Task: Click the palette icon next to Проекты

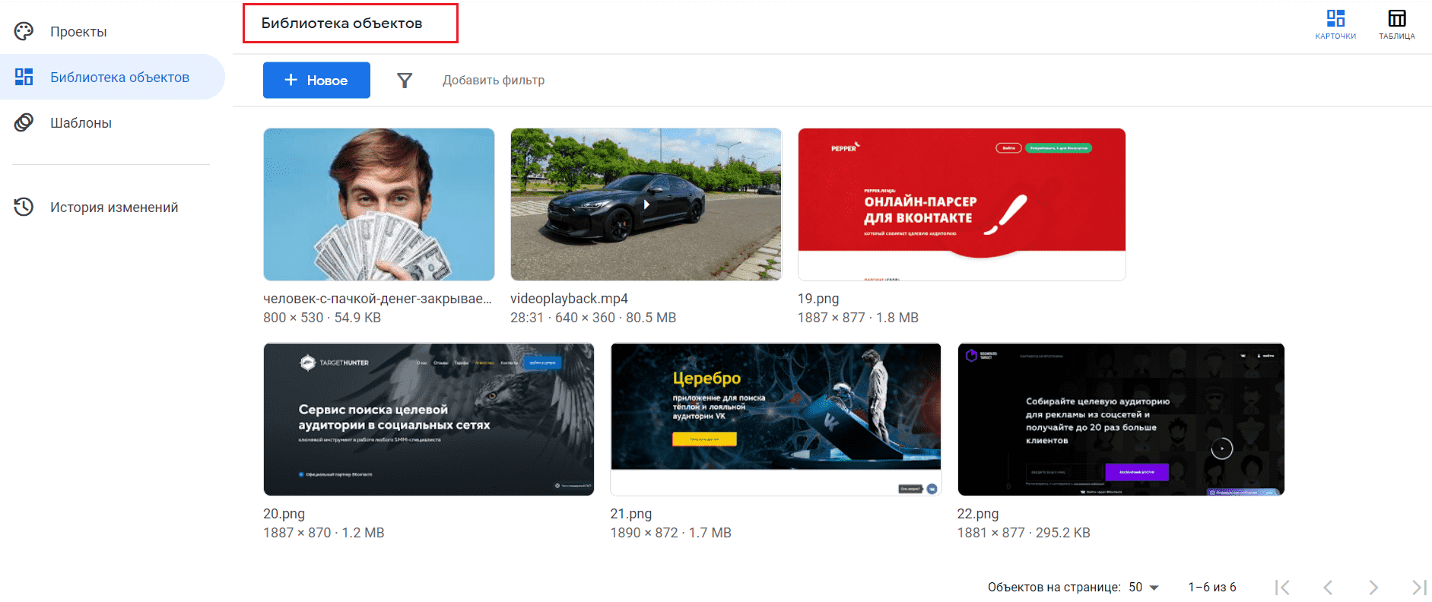Action: click(24, 31)
